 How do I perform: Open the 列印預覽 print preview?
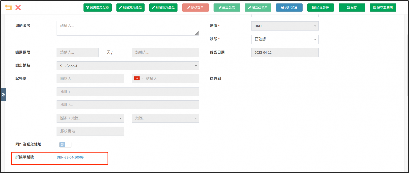tap(289, 7)
